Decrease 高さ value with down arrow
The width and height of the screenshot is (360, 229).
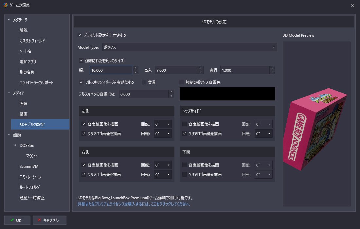point(201,72)
